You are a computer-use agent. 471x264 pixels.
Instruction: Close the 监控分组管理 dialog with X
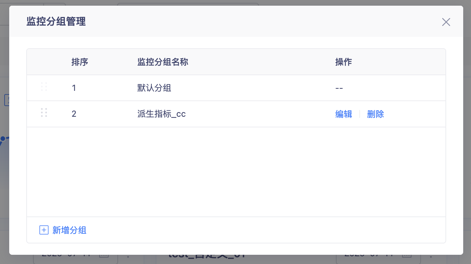[446, 22]
